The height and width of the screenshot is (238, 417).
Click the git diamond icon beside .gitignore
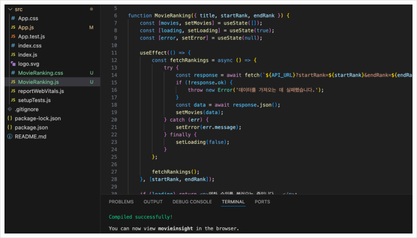click(10, 109)
